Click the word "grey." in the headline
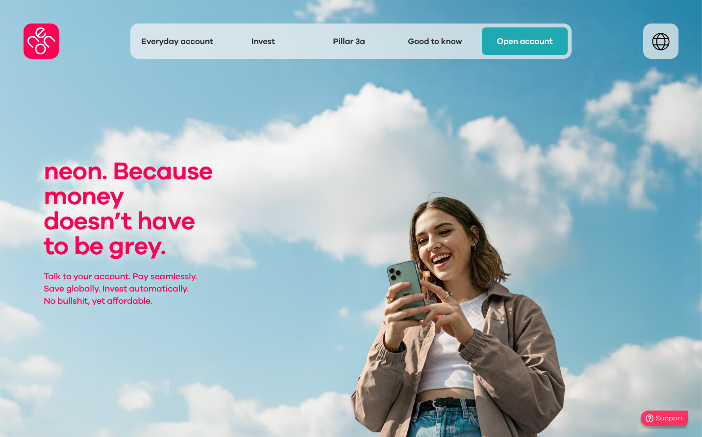The width and height of the screenshot is (702, 437). pos(137,247)
